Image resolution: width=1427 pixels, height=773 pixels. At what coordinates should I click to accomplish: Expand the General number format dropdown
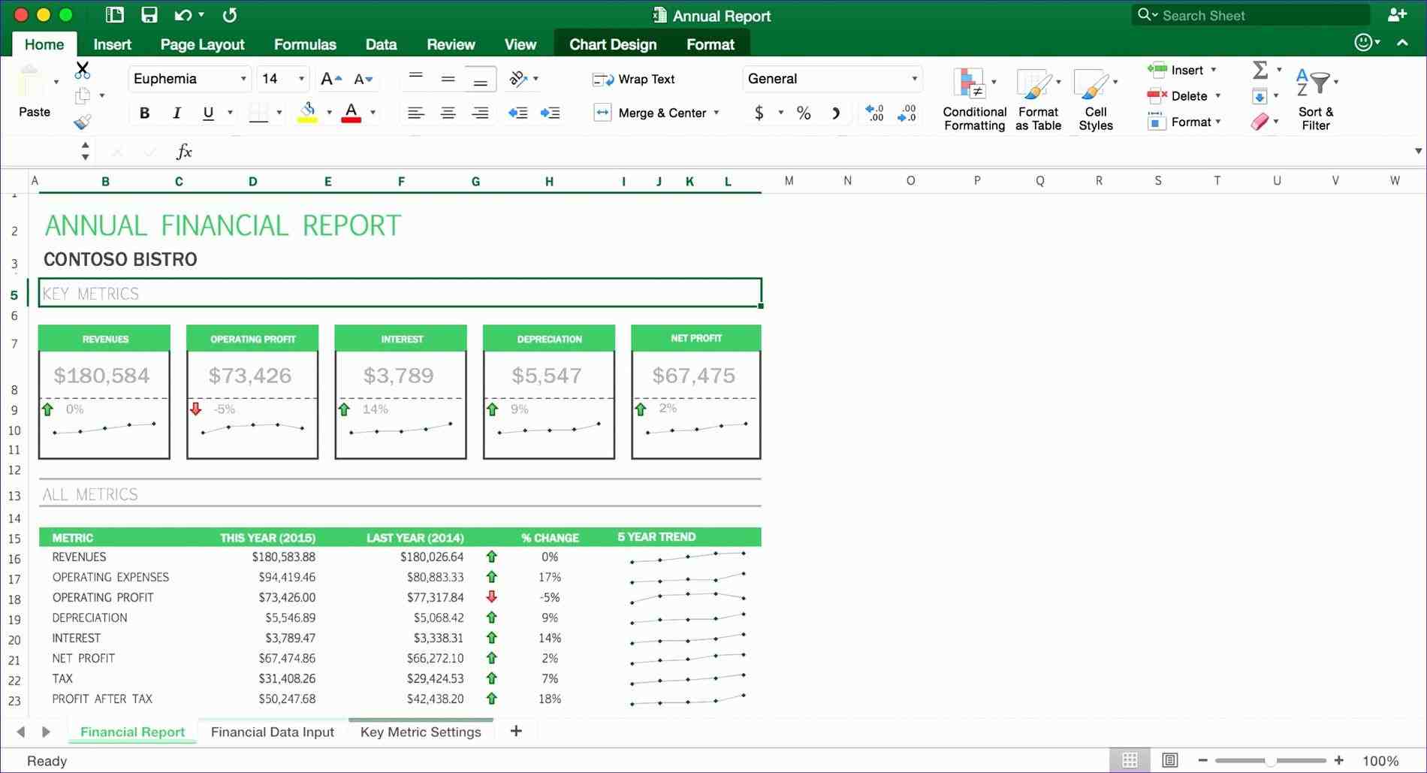click(914, 79)
